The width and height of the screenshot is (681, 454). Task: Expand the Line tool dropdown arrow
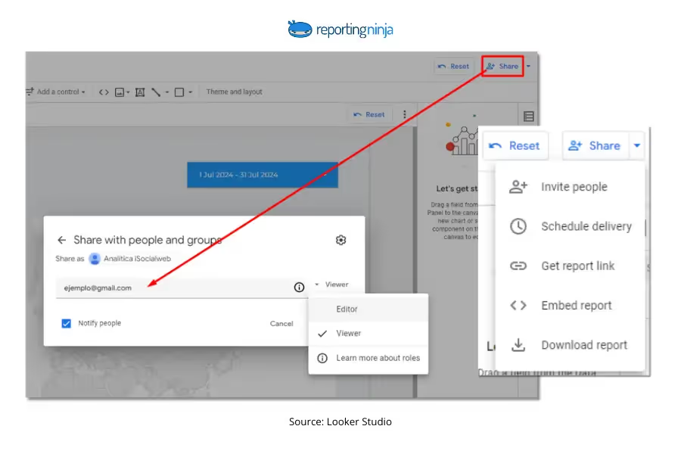pos(166,92)
